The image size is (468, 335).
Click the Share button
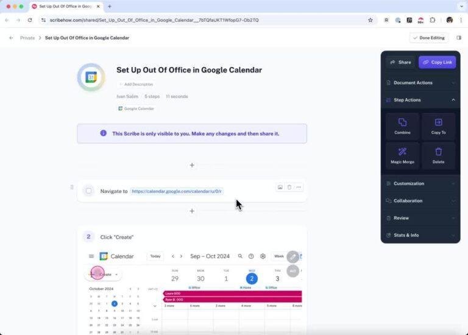click(x=400, y=62)
